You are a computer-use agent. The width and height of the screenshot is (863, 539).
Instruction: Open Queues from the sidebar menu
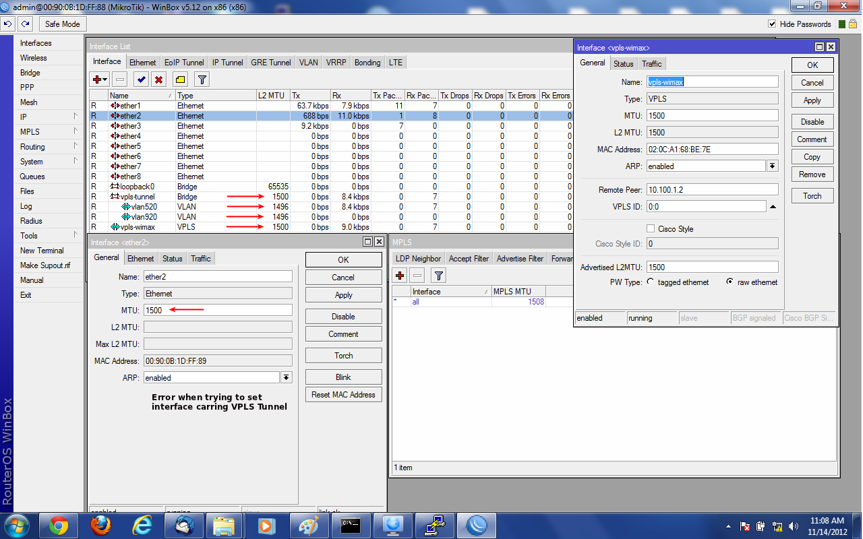click(32, 177)
